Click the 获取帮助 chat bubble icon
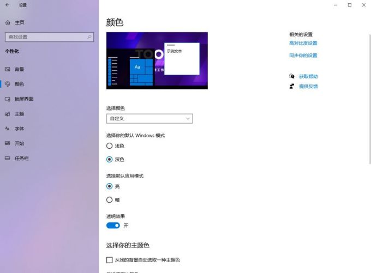 tap(292, 76)
